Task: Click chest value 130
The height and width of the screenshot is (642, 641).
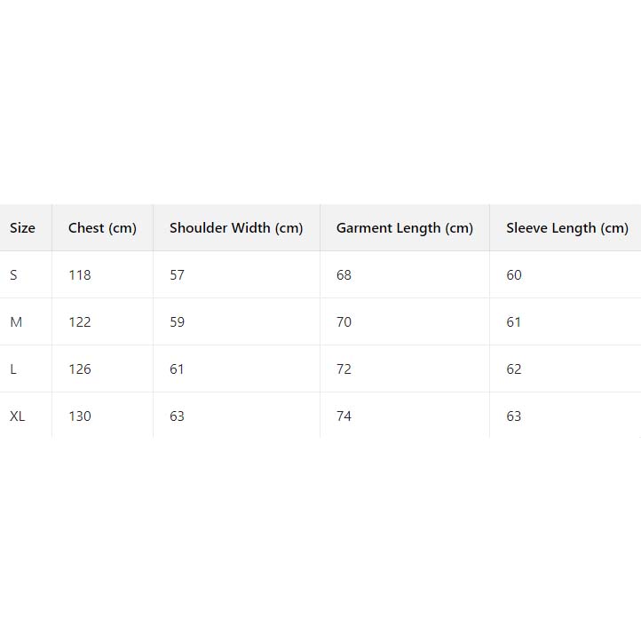Action: coord(80,416)
